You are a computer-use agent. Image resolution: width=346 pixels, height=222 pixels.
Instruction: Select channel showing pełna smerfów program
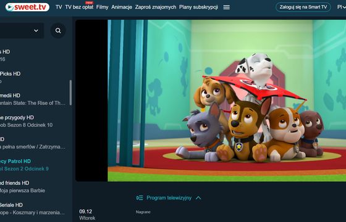pyautogui.click(x=33, y=143)
